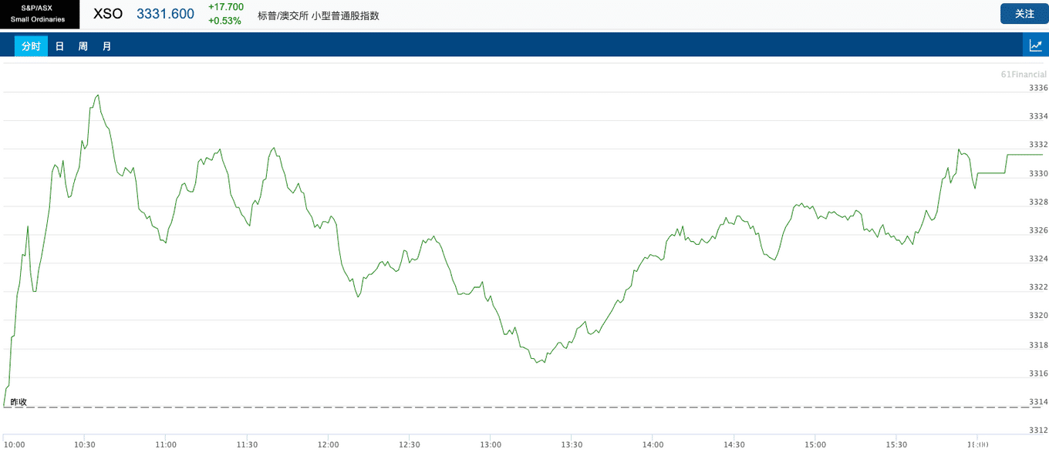Viewport: 1049px width, 452px height.
Task: Click the index name 标普/澳交所 小型普通股指数
Action: tap(319, 15)
